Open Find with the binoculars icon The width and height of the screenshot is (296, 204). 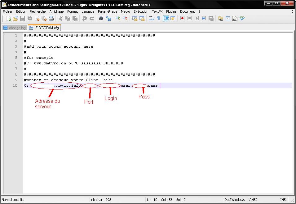click(101, 18)
